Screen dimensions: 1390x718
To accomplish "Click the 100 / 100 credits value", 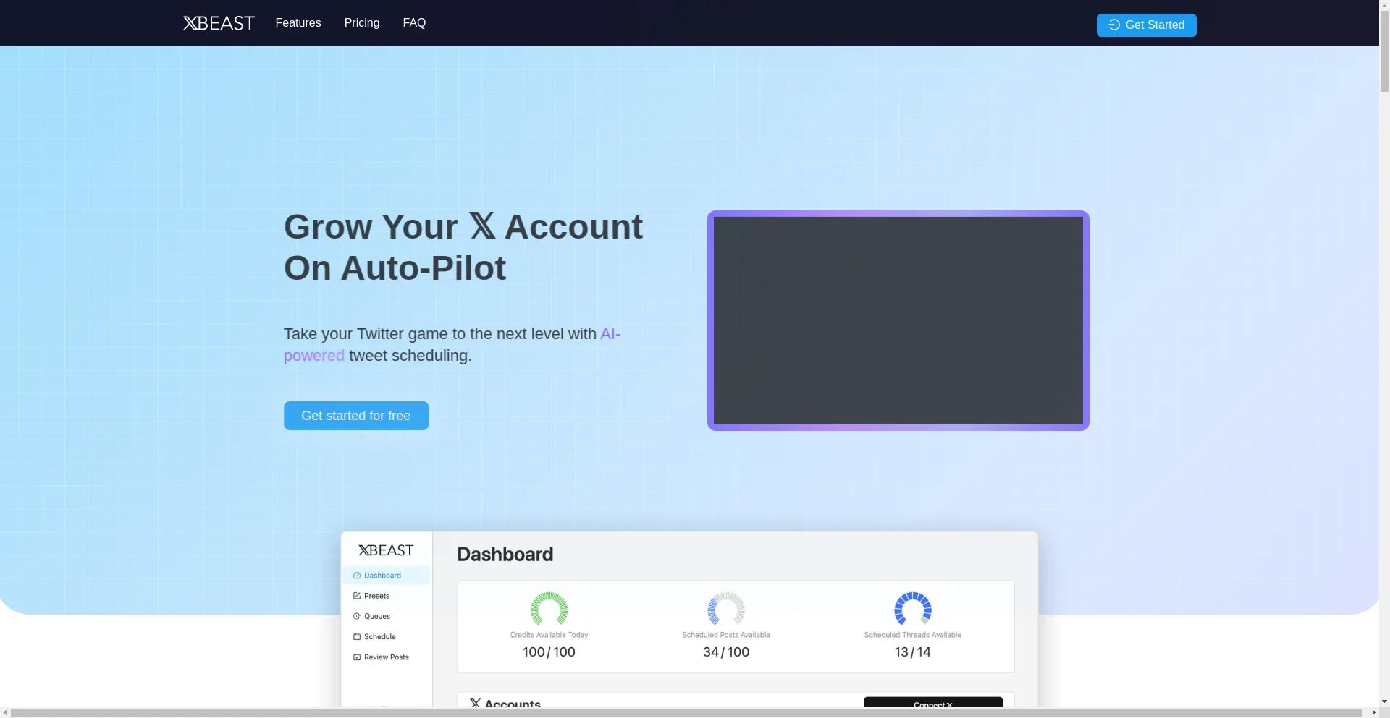I will 549,652.
